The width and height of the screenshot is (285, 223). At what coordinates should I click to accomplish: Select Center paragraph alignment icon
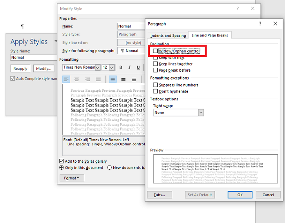(77, 79)
